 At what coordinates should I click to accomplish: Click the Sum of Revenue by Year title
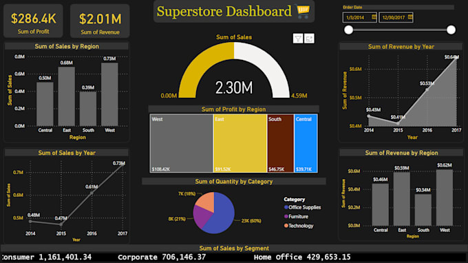pyautogui.click(x=401, y=47)
